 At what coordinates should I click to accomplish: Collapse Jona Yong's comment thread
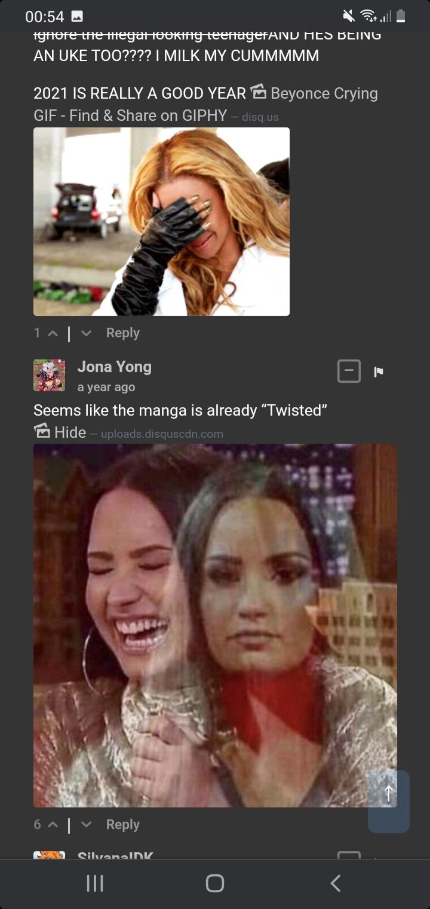pos(349,371)
